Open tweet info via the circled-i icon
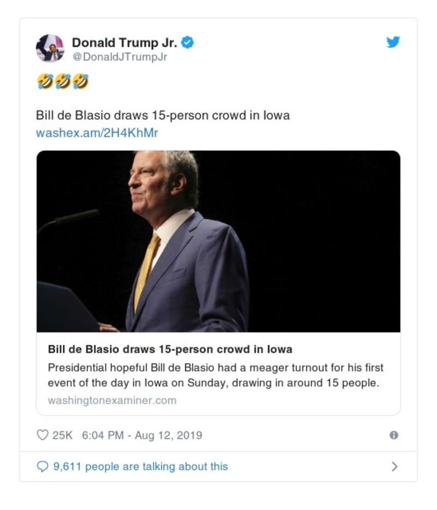 pyautogui.click(x=394, y=435)
